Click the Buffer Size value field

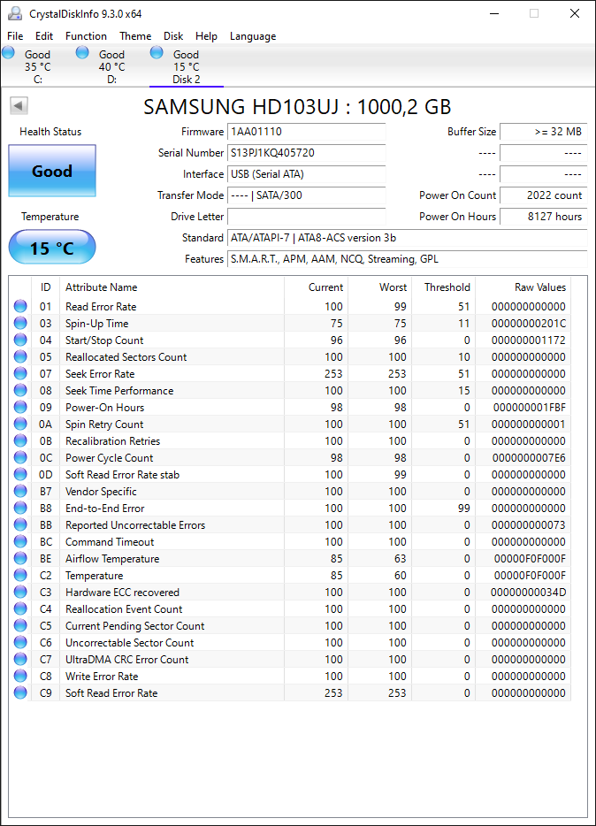(543, 132)
